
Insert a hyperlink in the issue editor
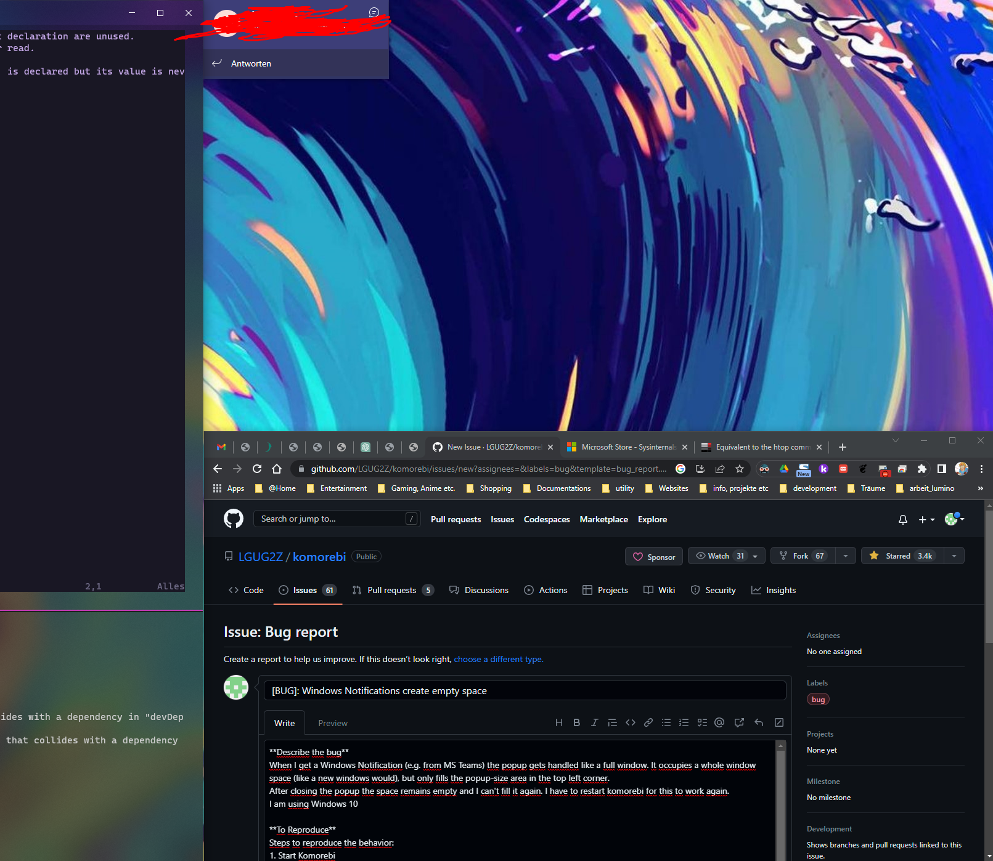pyautogui.click(x=648, y=722)
